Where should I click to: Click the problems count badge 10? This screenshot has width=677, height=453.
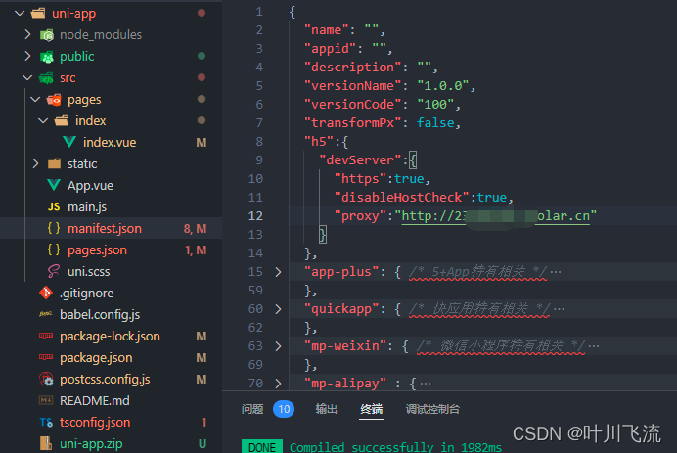[x=284, y=409]
